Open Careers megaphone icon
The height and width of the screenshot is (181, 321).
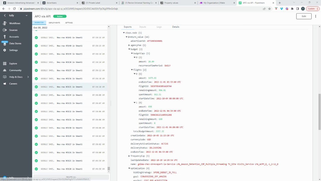5,83
